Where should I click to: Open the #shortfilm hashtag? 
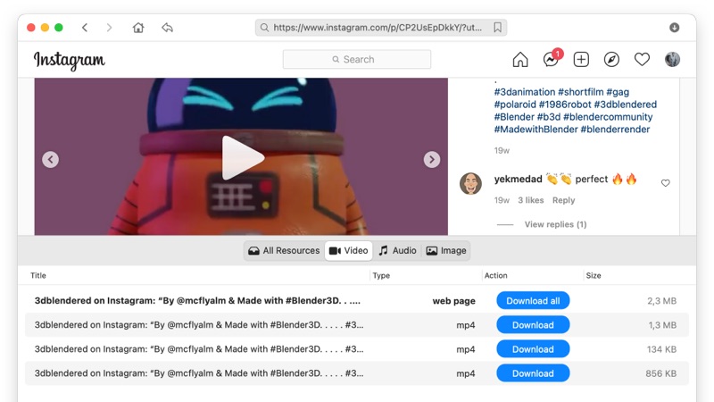tap(581, 92)
